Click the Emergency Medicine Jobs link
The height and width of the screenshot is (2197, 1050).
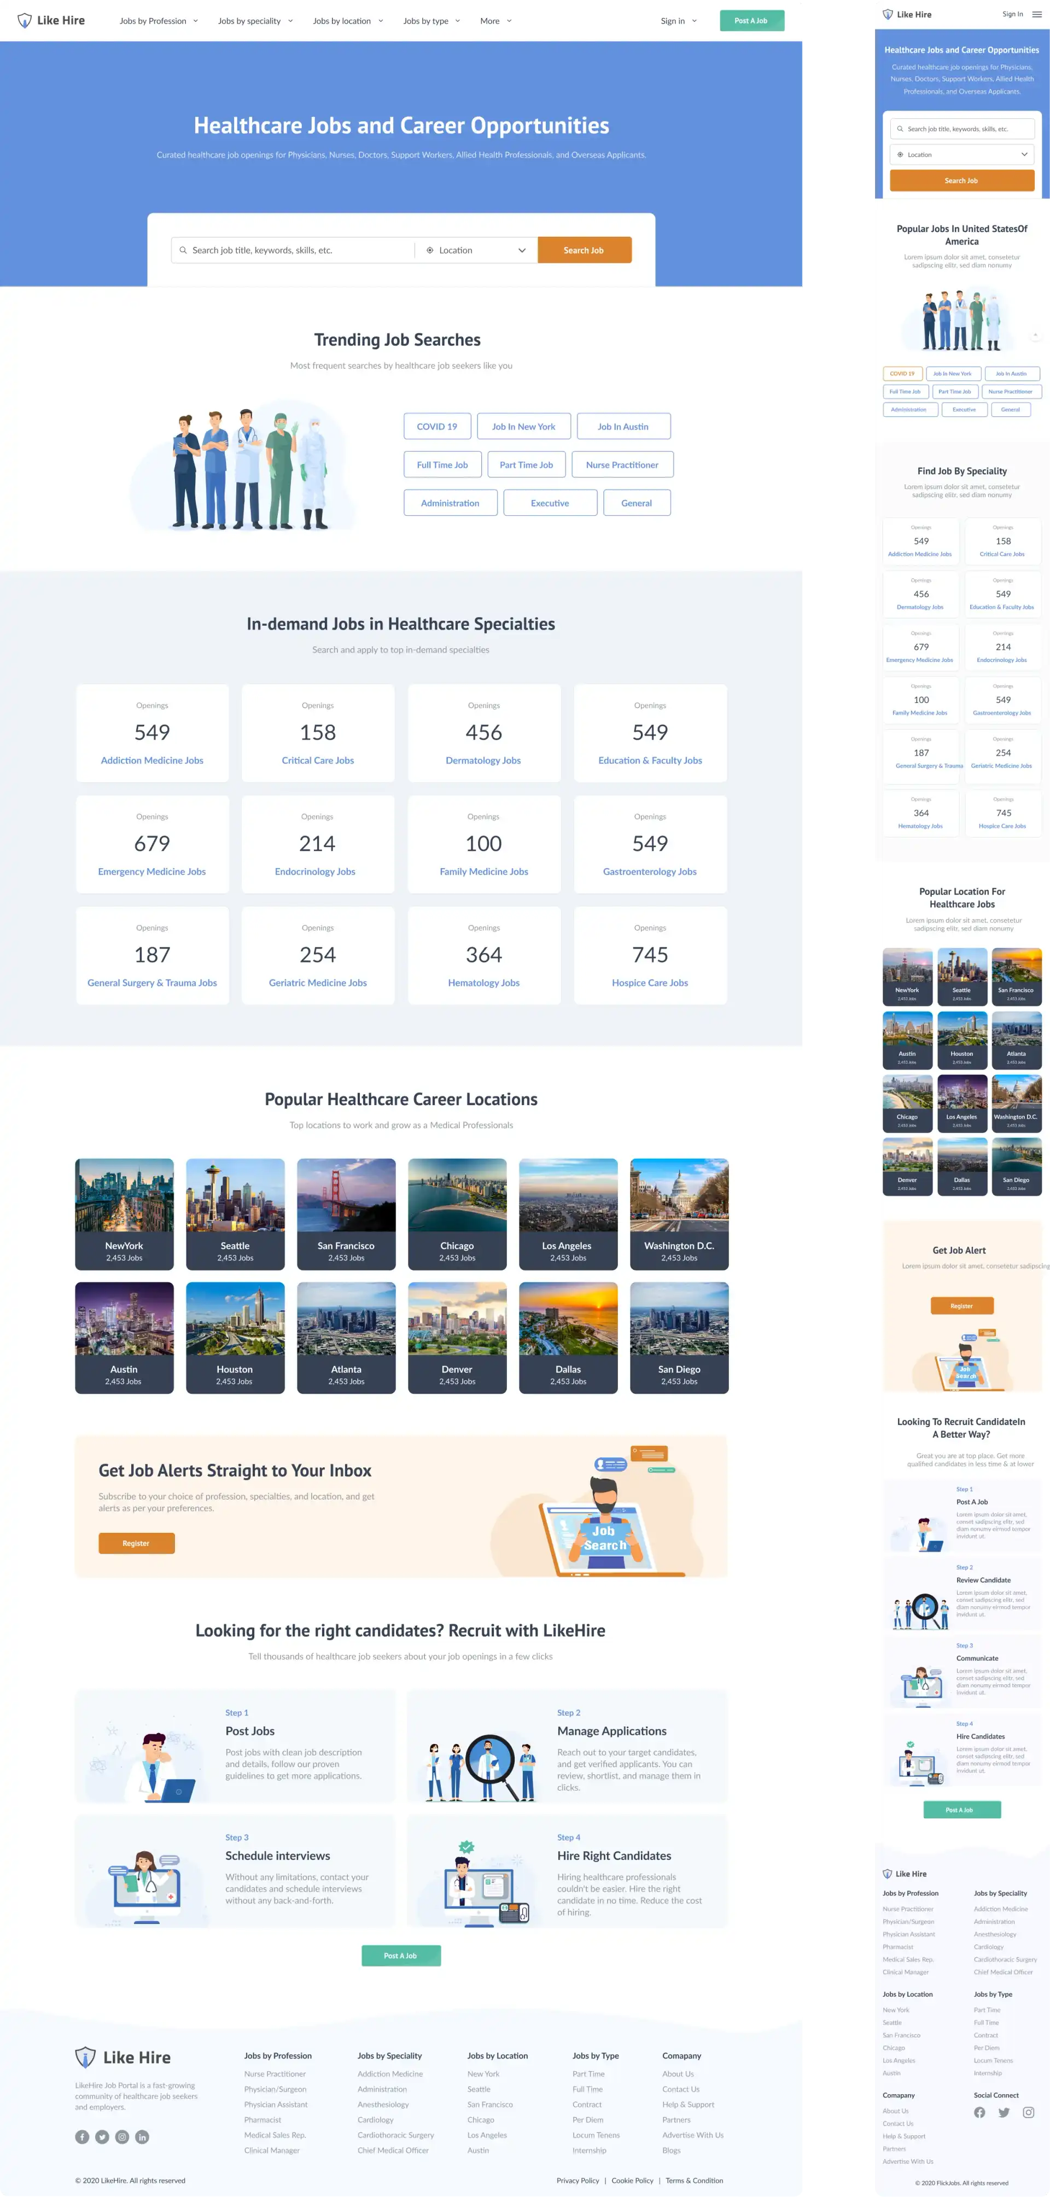(151, 871)
